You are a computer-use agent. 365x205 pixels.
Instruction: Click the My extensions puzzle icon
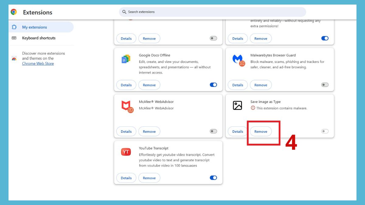click(14, 27)
